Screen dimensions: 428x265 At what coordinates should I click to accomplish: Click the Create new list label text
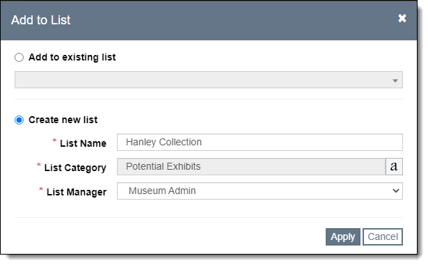click(x=63, y=120)
